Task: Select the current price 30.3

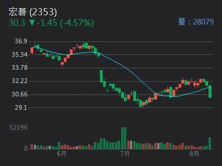Action: click(x=17, y=23)
